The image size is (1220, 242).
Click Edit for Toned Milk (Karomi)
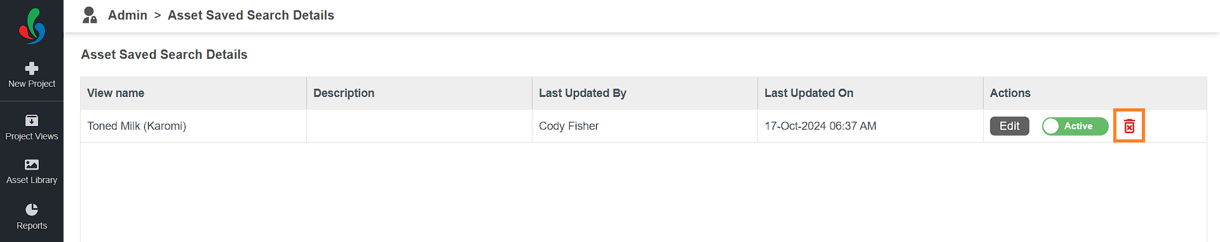point(1010,126)
